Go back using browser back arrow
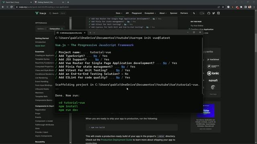257x144 pixels. 3,7
